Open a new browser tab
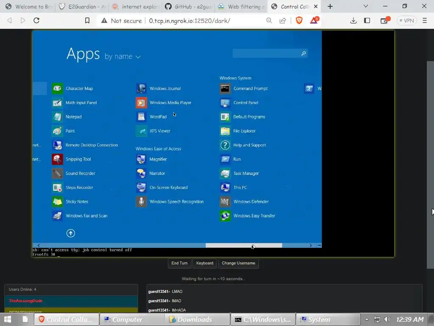434x326 pixels. pos(330,6)
